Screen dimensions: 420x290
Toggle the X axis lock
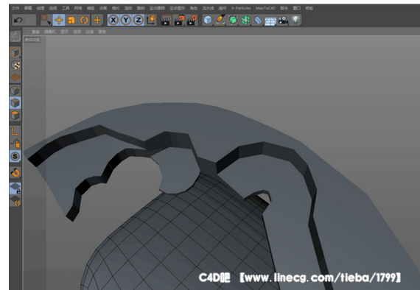tap(113, 20)
